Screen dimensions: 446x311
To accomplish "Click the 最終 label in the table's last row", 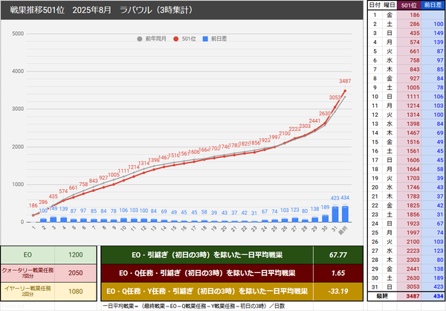I will coord(382,296).
